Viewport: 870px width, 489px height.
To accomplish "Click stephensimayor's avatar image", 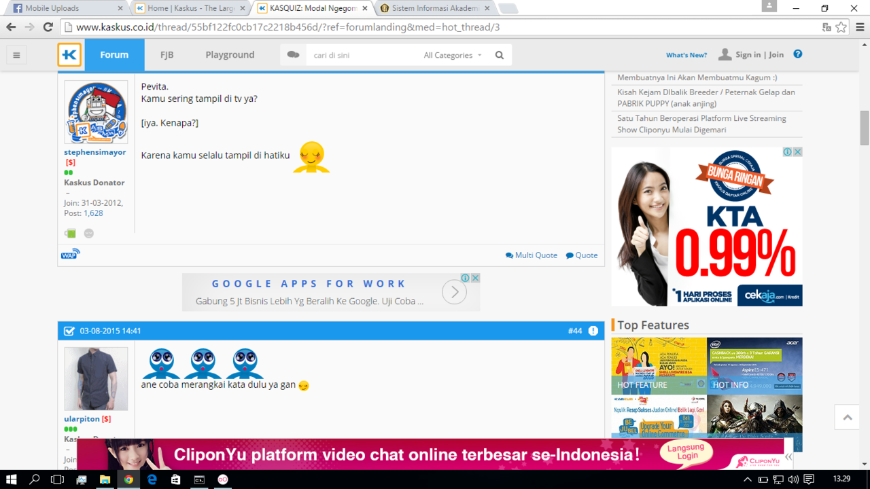I will 96,112.
